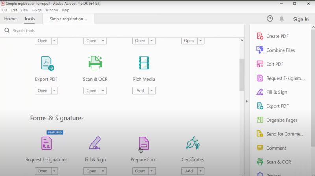Click the Sign In link
Image resolution: width=315 pixels, height=176 pixels.
click(301, 19)
